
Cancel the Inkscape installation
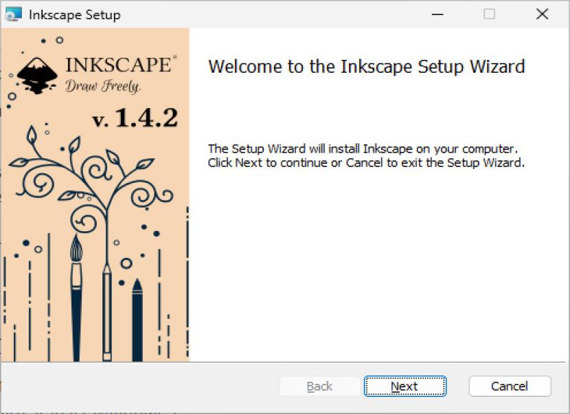pyautogui.click(x=510, y=386)
